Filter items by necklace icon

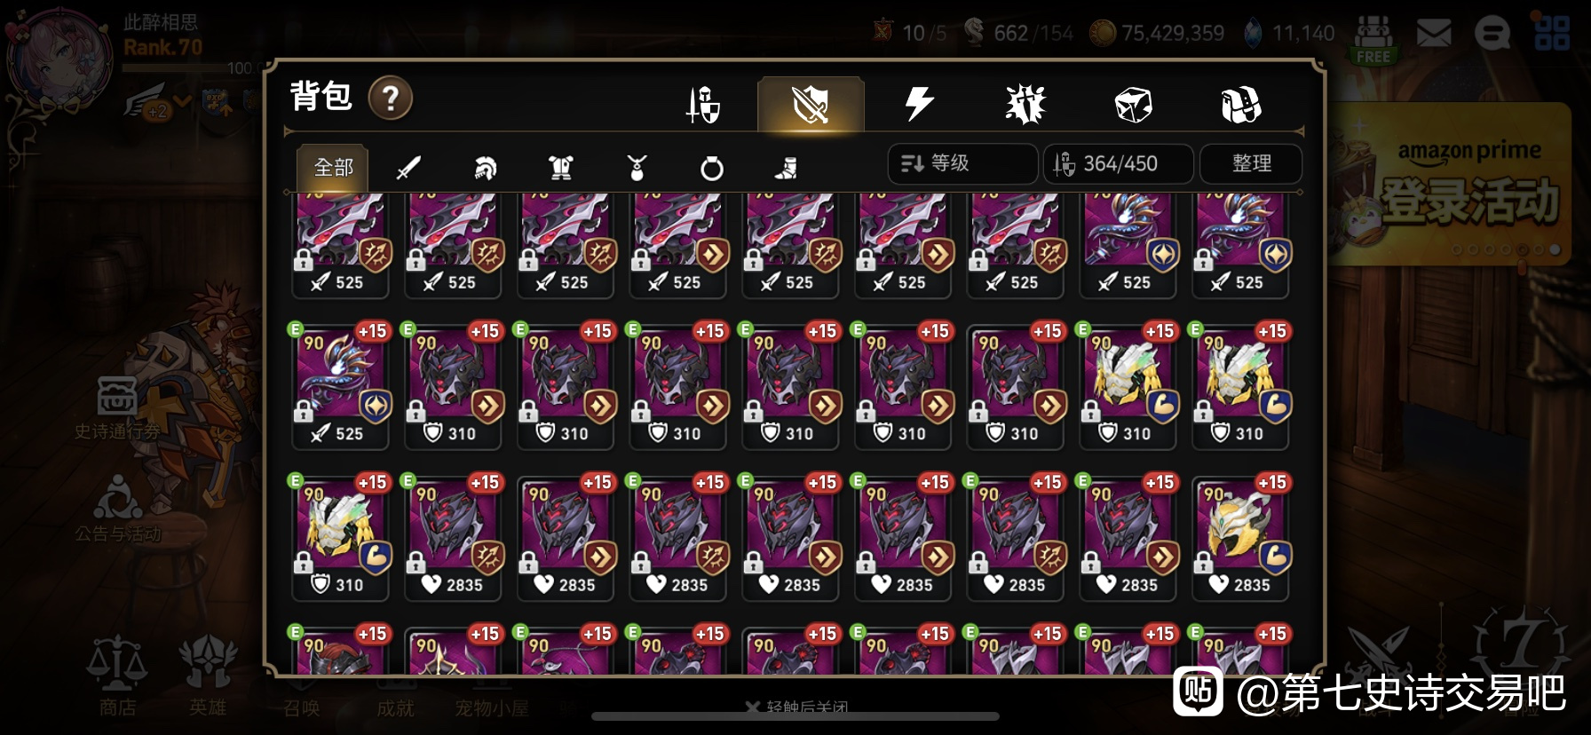click(x=637, y=167)
